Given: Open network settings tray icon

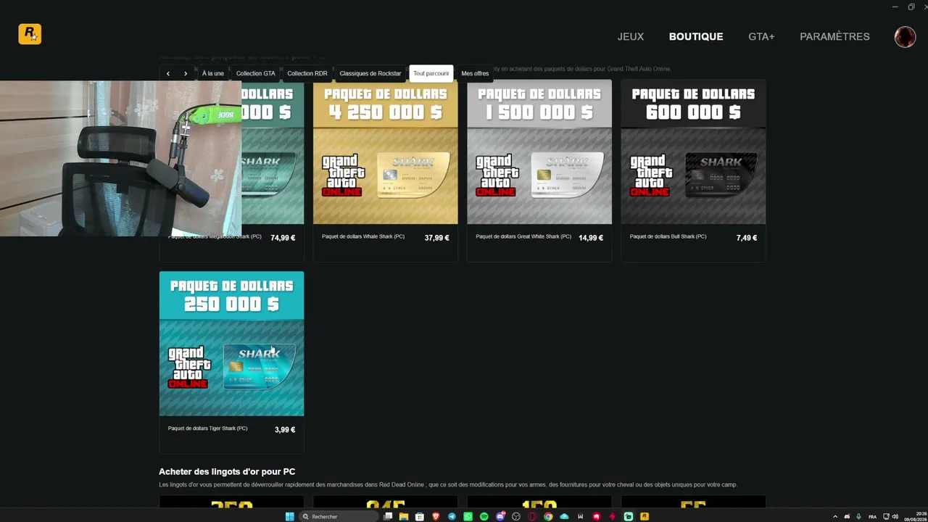Looking at the screenshot, I should click(x=886, y=516).
